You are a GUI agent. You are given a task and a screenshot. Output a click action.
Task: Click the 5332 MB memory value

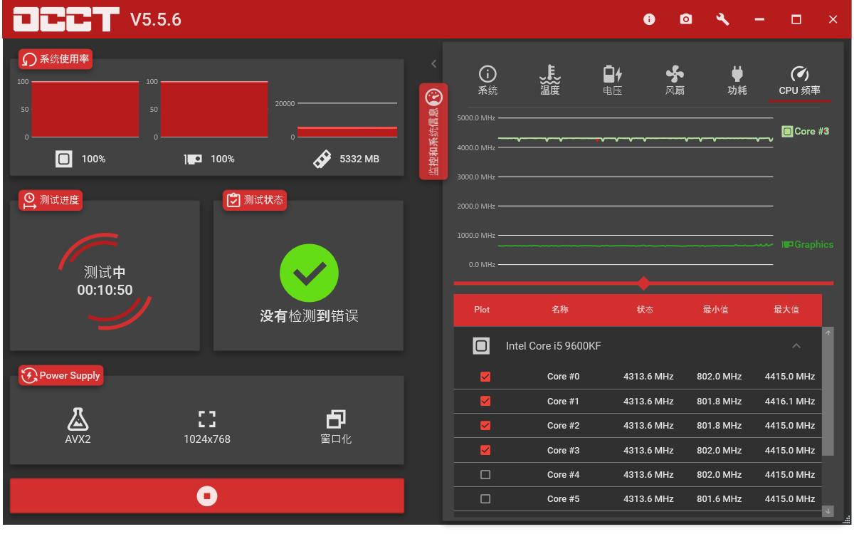[359, 159]
